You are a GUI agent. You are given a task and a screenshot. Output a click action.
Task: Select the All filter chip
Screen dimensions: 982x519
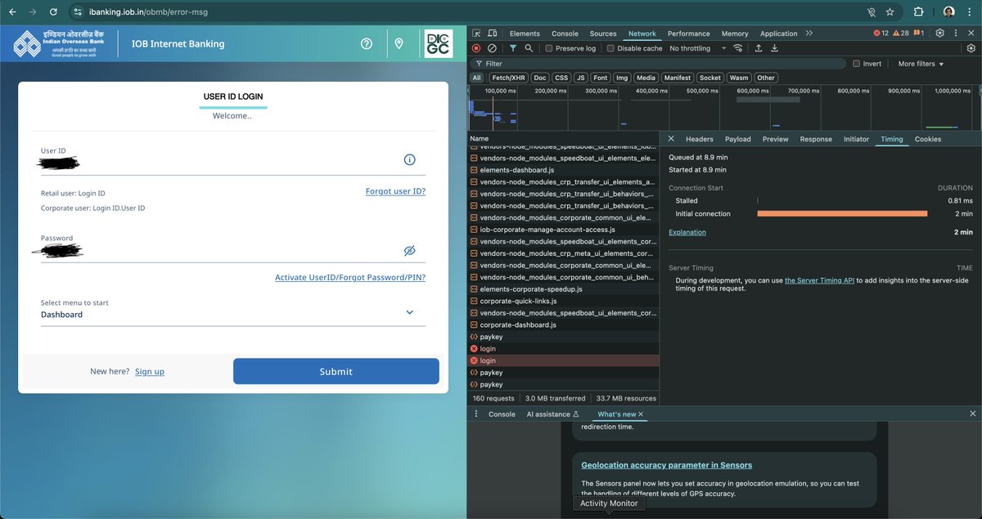476,78
